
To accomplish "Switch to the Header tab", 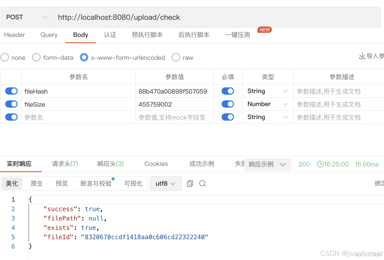I will pyautogui.click(x=14, y=35).
